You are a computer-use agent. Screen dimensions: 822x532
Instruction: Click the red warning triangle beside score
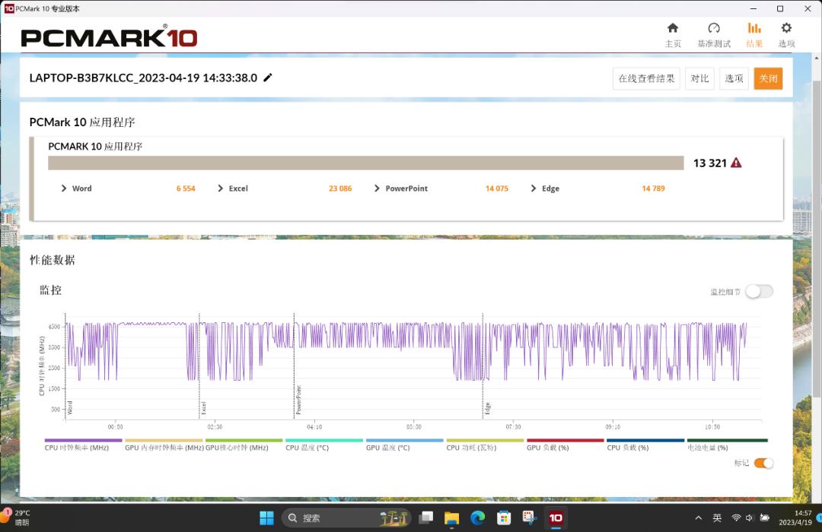pos(736,163)
